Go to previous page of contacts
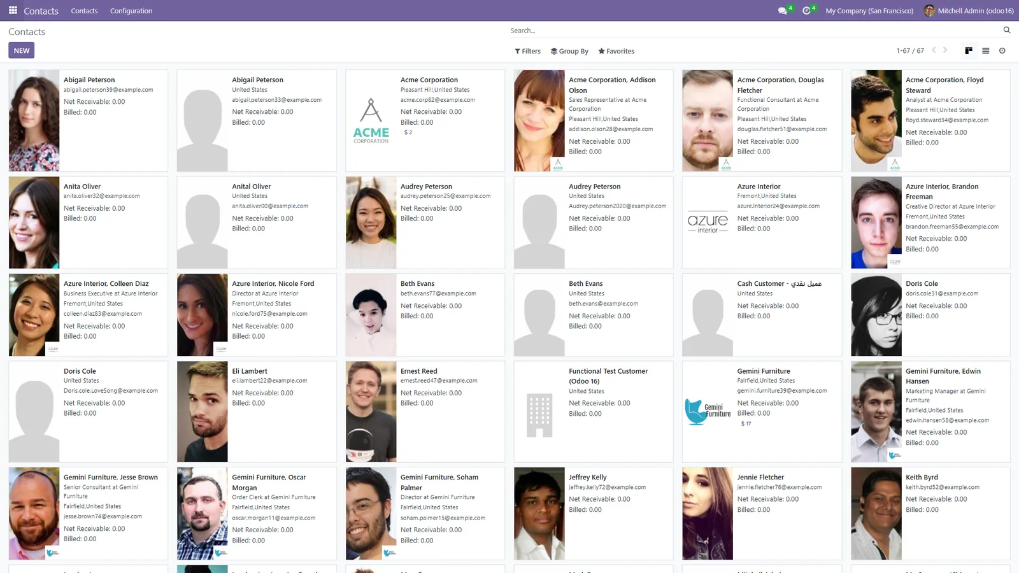 click(x=934, y=50)
